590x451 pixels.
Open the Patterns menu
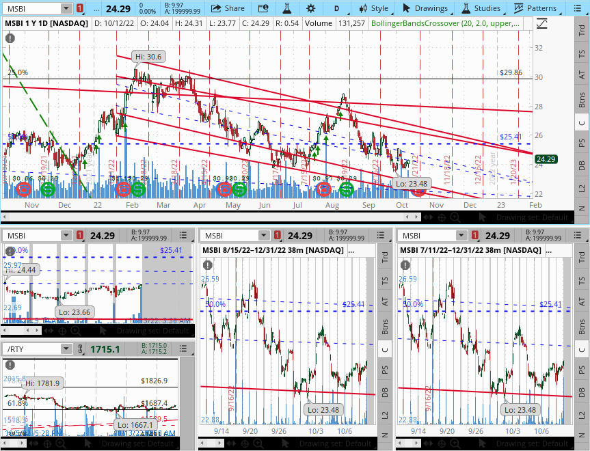(x=535, y=8)
